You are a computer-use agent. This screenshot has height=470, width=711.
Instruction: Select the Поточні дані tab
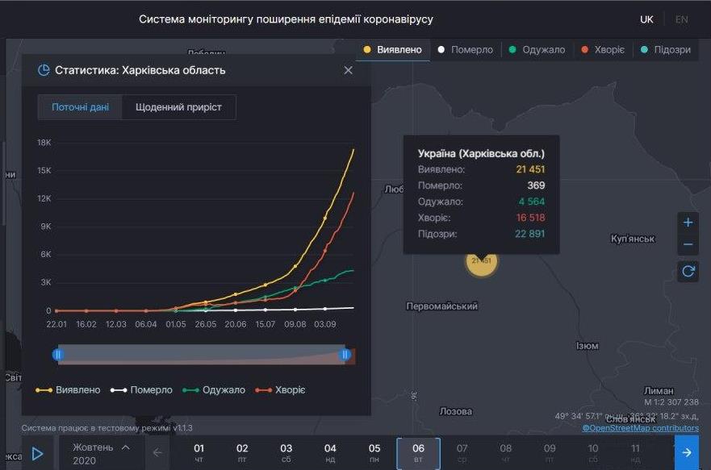coord(82,106)
